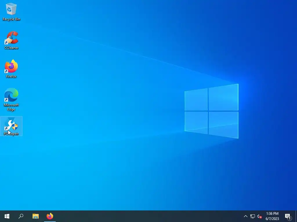Select the Recycle Bin desktop icon
297x222 pixels.
point(11,12)
